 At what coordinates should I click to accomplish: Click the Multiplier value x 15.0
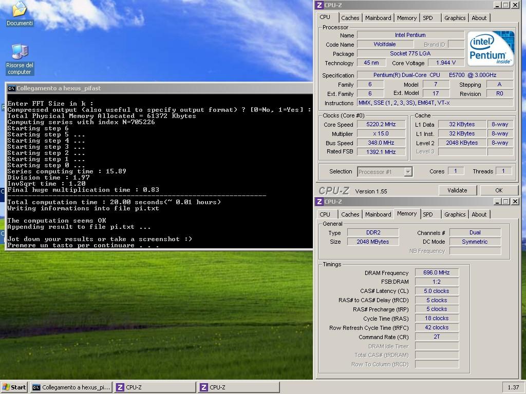click(381, 133)
